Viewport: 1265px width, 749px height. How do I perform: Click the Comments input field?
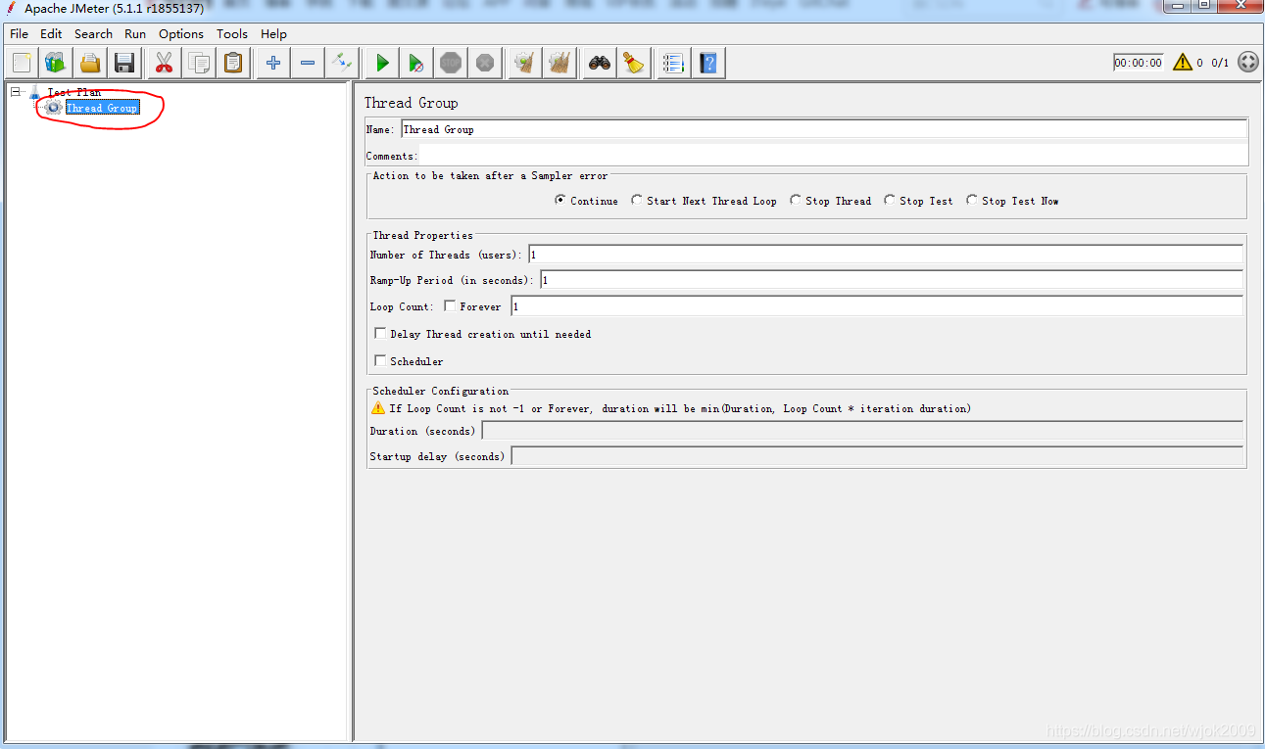[833, 155]
